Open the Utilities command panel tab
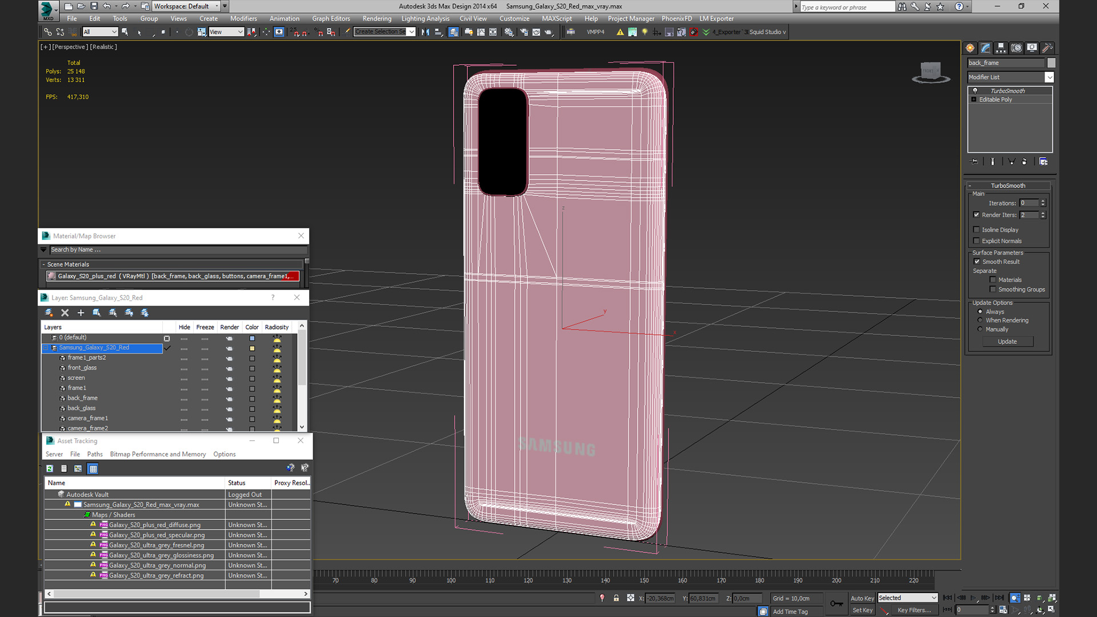The image size is (1097, 617). point(1047,48)
